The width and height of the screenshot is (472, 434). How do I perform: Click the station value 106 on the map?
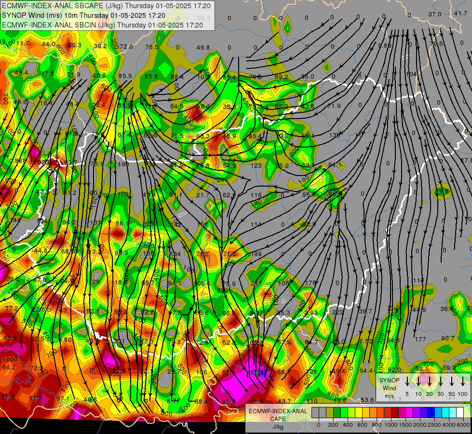202,372
